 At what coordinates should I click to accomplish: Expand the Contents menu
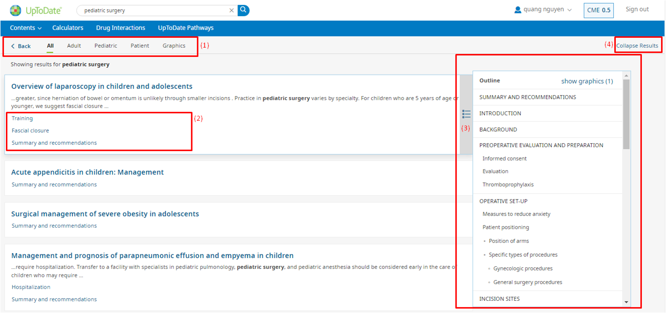[26, 28]
